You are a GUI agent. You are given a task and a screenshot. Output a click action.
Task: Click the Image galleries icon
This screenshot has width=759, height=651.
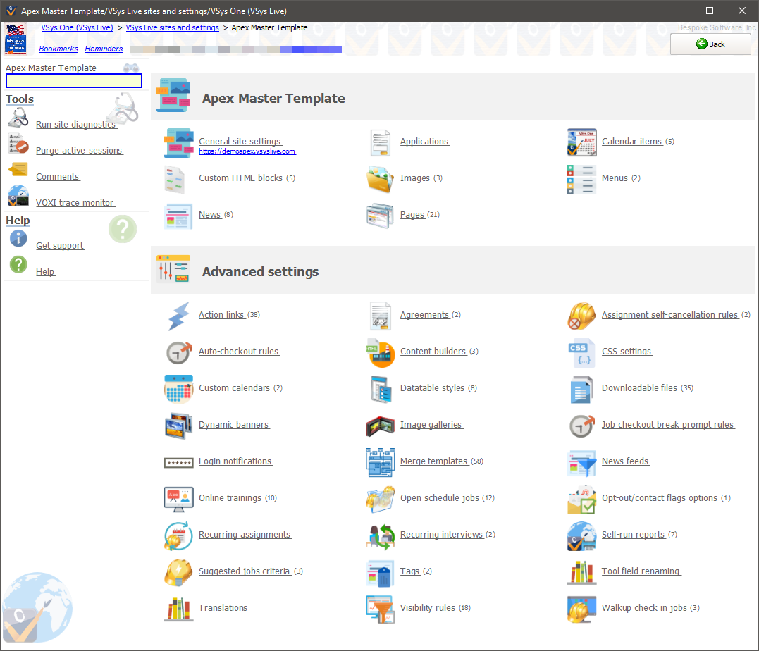click(380, 426)
